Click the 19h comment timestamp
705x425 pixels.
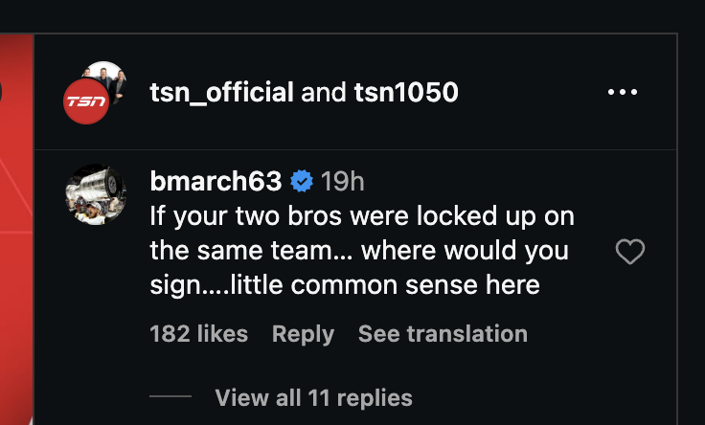coord(342,181)
